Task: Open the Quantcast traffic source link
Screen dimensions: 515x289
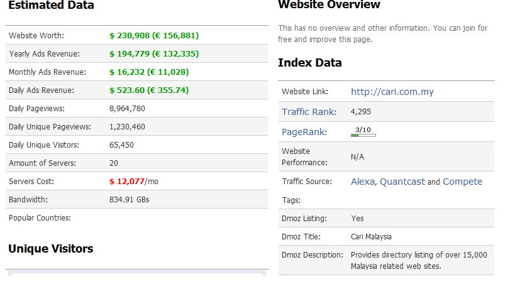Action: [402, 182]
